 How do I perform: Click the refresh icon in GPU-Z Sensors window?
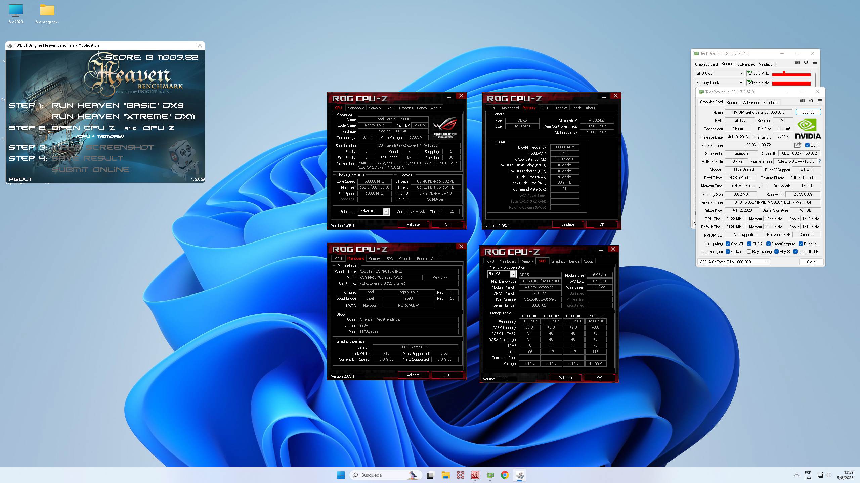(806, 62)
